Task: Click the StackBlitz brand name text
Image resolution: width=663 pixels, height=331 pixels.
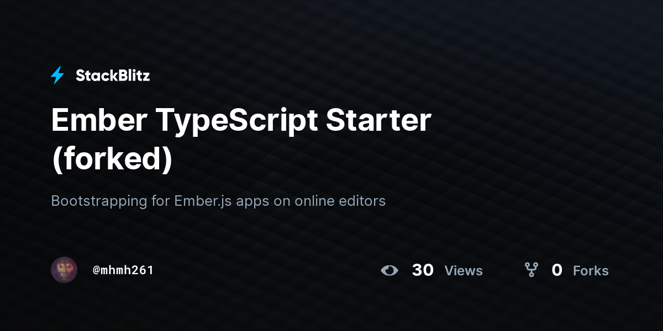Action: (x=113, y=76)
